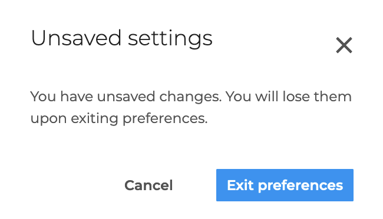Viewport: 383px width, 219px height.
Task: Click the blue Exit preferences button
Action: pos(285,185)
